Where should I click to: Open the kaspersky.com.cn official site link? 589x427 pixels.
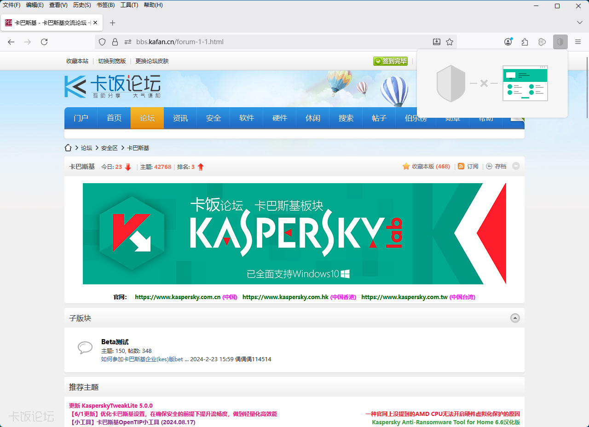tap(177, 297)
